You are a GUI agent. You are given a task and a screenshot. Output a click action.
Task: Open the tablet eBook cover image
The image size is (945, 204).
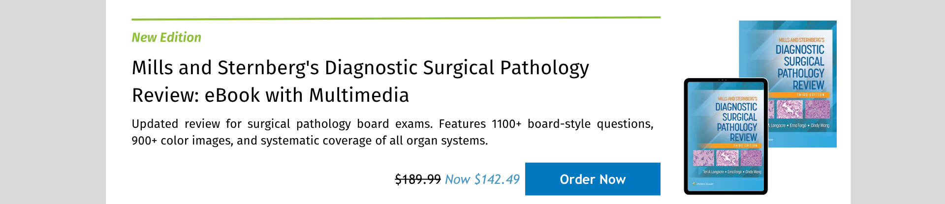[x=726, y=136]
